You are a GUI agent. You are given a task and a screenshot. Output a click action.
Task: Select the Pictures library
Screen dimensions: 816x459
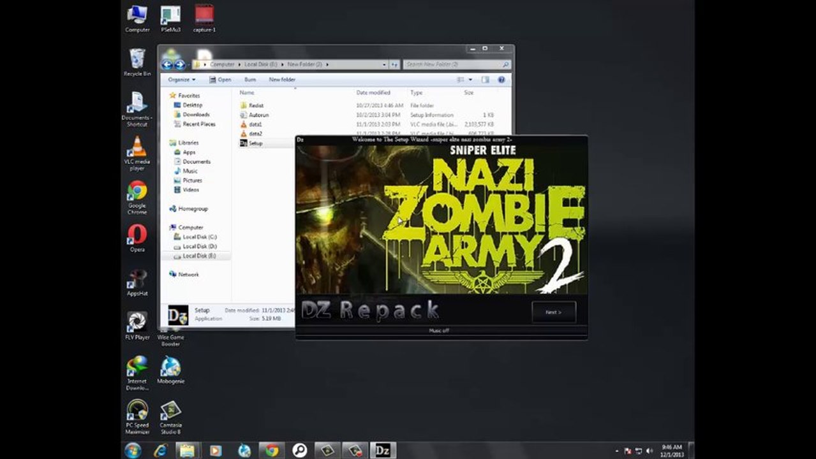(x=192, y=180)
